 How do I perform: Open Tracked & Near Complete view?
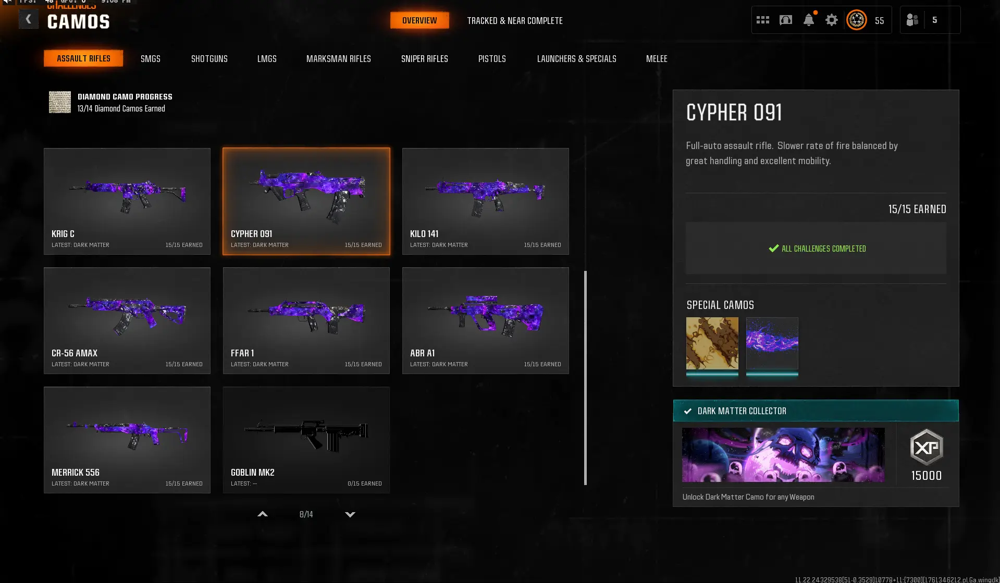[x=515, y=21]
